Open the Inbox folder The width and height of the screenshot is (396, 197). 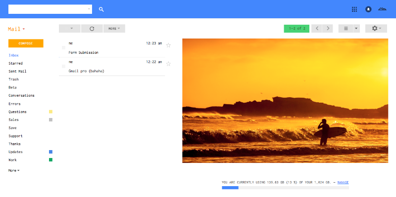click(x=14, y=55)
